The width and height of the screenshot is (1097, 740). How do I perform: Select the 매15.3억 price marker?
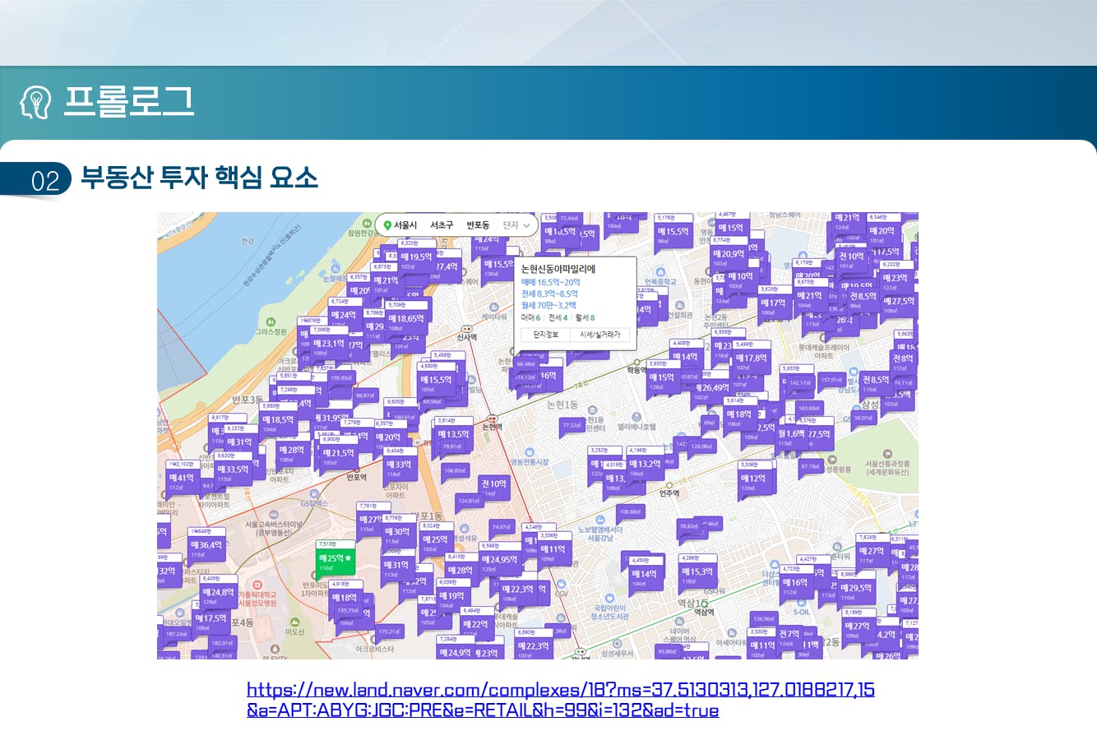click(x=697, y=574)
